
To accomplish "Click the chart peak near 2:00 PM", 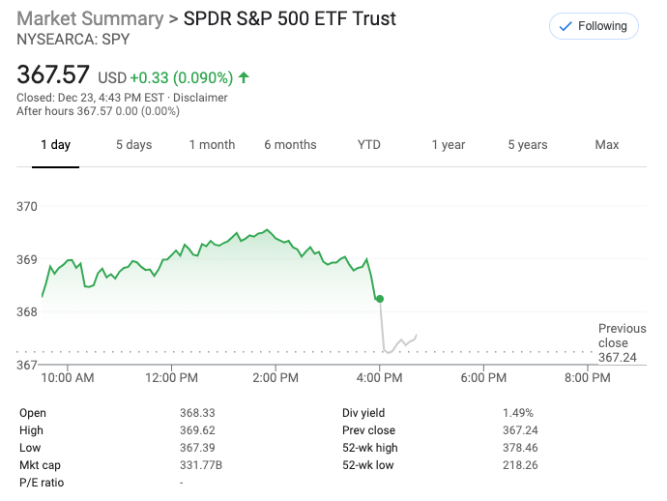I will (x=267, y=230).
